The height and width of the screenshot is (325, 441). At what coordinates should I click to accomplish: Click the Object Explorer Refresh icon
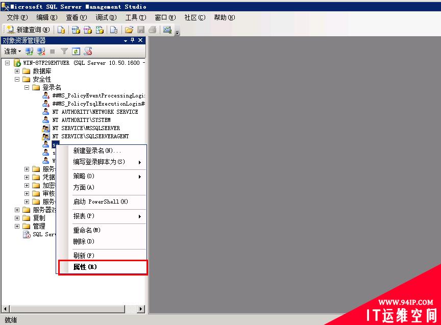[76, 51]
